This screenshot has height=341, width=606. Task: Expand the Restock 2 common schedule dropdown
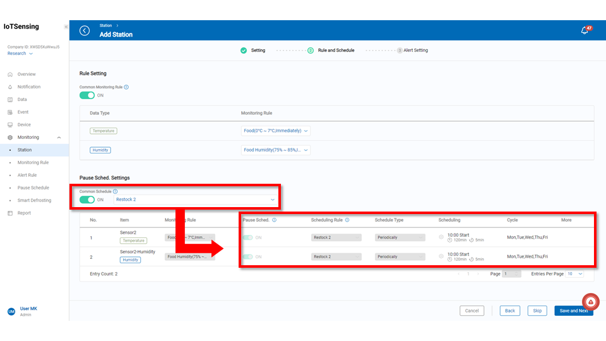196,200
